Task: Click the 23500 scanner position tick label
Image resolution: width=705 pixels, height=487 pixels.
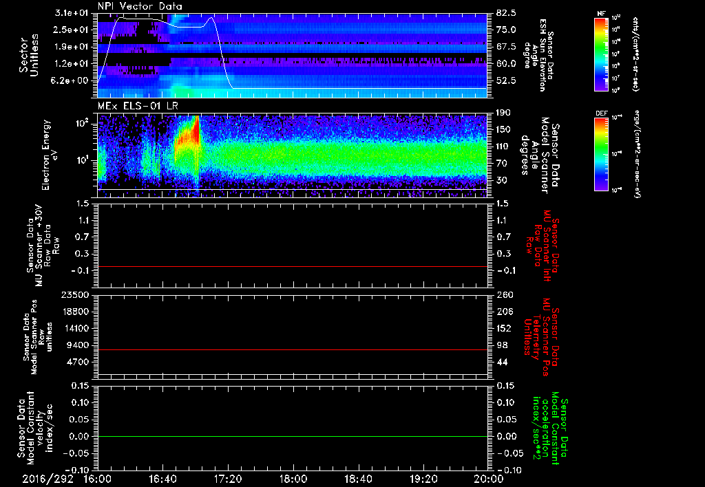Action: 76,294
